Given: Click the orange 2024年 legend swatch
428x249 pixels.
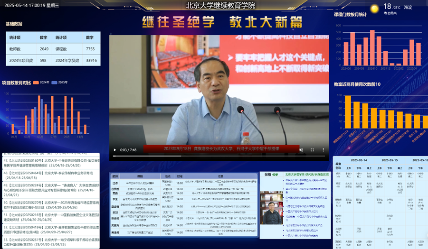Looking at the screenshot, I should pos(36,83).
